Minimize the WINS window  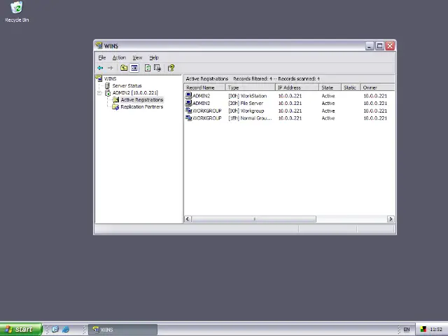coord(370,45)
